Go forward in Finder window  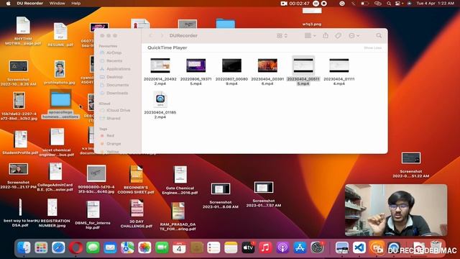coord(162,35)
